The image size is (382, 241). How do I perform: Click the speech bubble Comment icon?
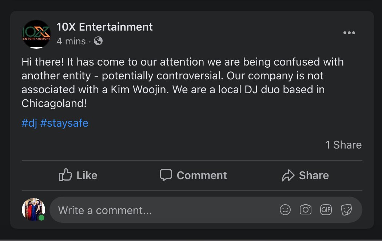point(166,175)
